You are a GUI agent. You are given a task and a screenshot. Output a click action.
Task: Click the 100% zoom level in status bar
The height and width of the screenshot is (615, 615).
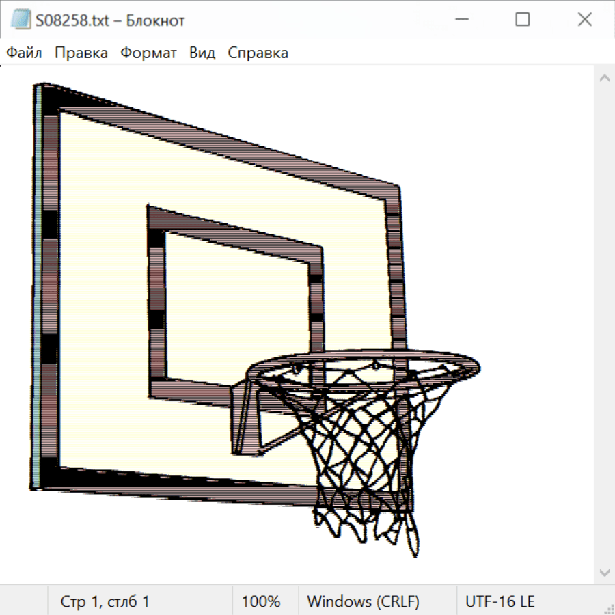click(x=261, y=601)
